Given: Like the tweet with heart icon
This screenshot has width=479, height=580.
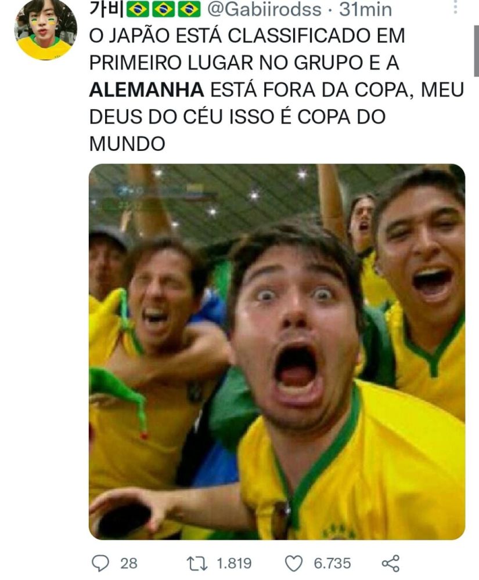Looking at the screenshot, I should pos(294,564).
